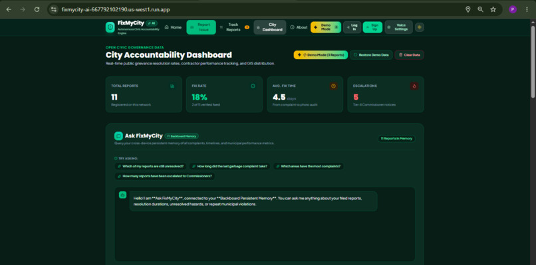Click the orange badge on Track Reports
Screen dimensions: 536x265
click(247, 27)
